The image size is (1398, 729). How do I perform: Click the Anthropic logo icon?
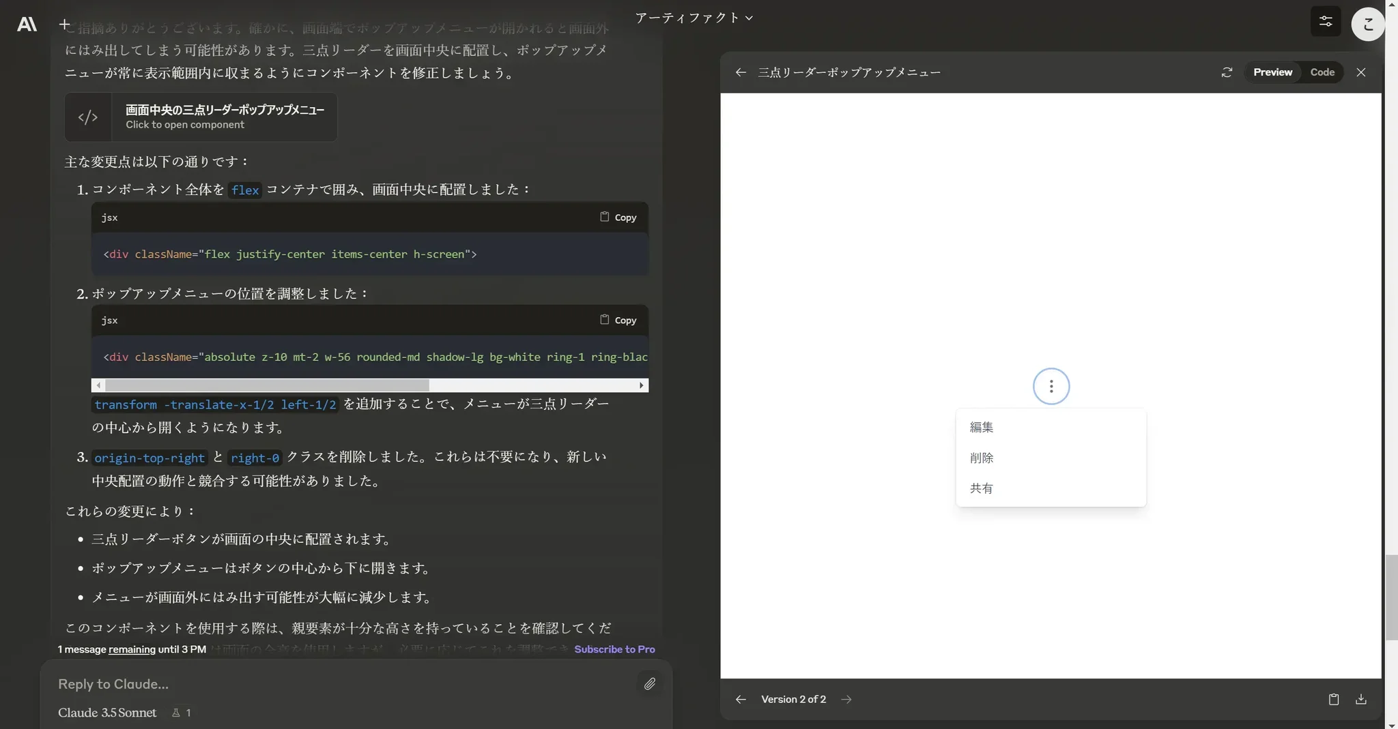click(27, 25)
